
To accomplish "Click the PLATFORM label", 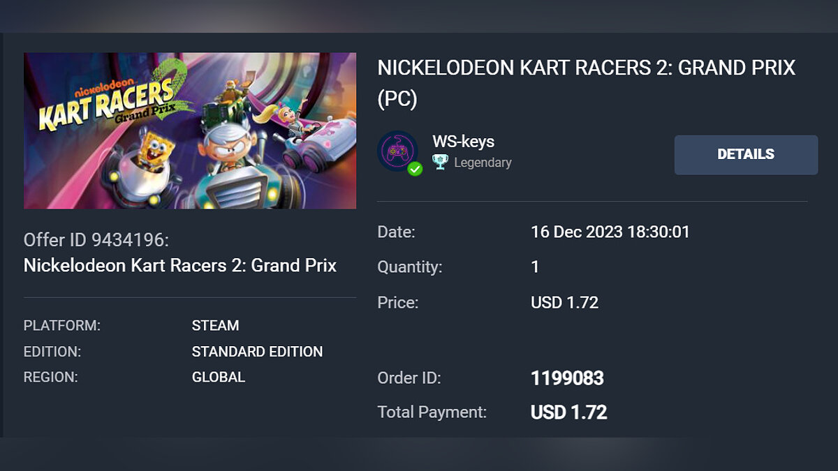I will point(62,326).
